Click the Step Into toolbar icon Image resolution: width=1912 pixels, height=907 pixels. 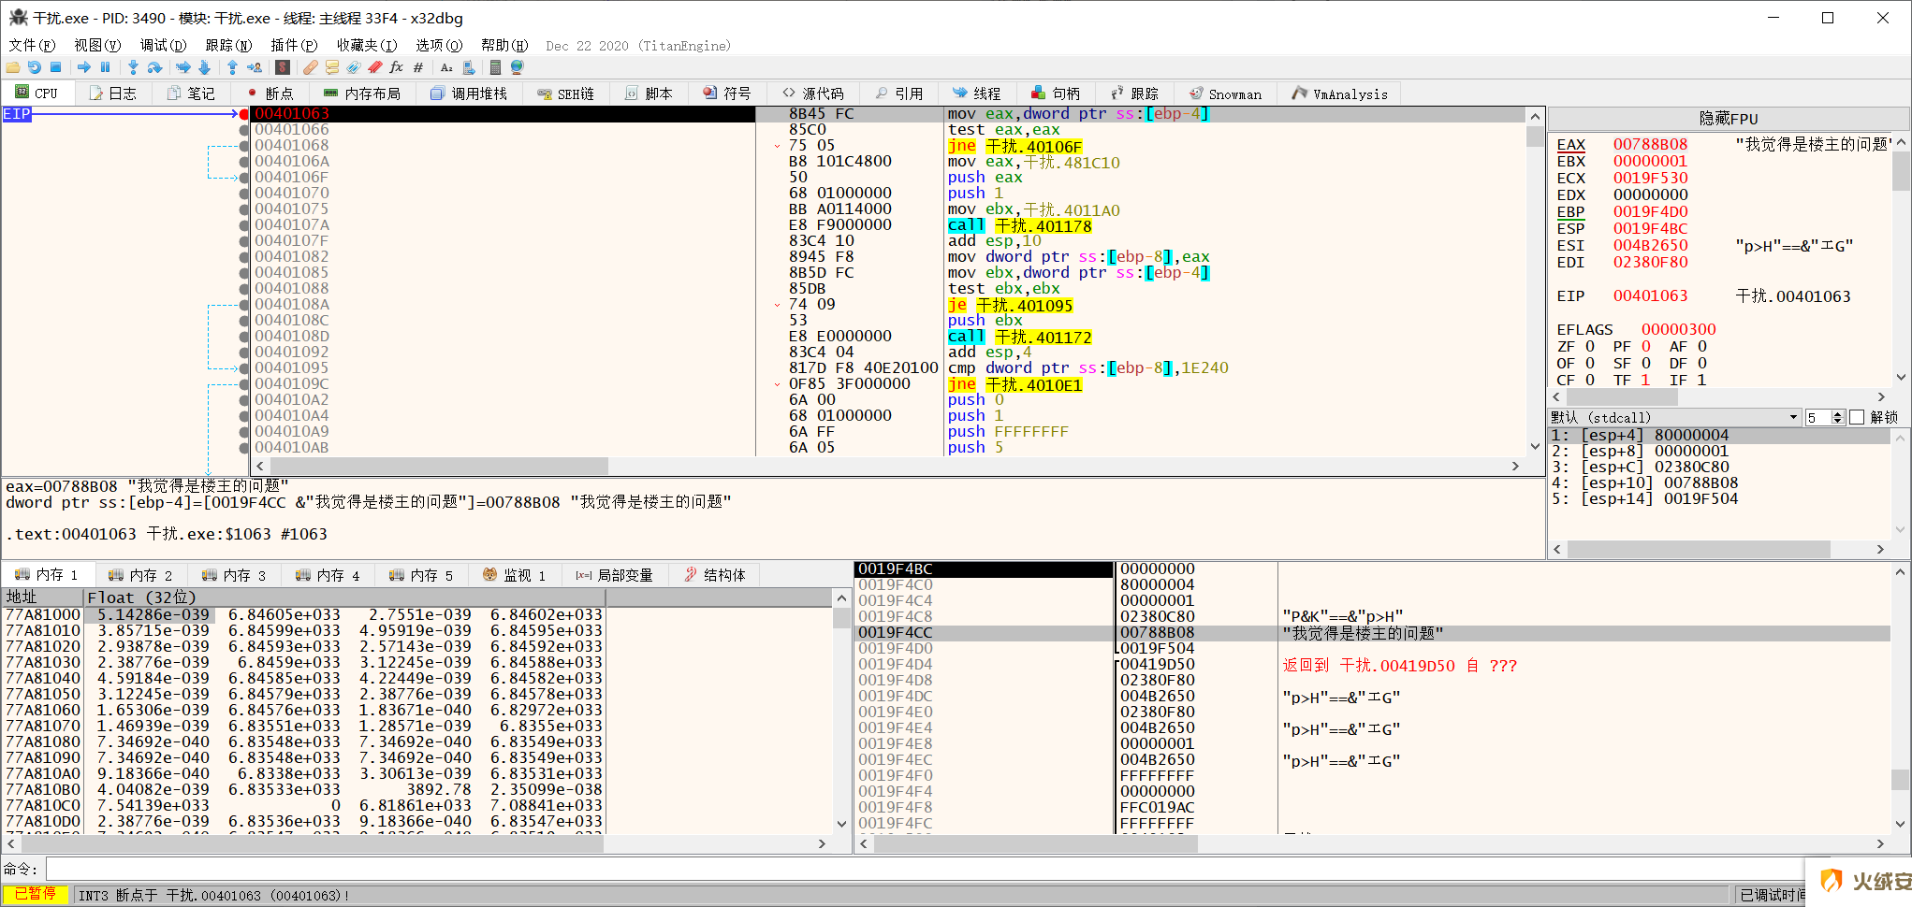133,67
